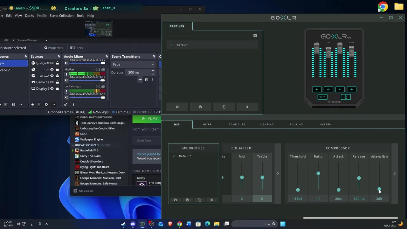407x229 pixels.
Task: Mute the Mic/Aux channel in Audio Mixer
Action: point(66,80)
